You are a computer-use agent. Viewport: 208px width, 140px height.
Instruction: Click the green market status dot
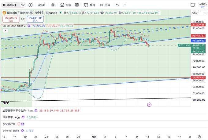(x=61, y=13)
